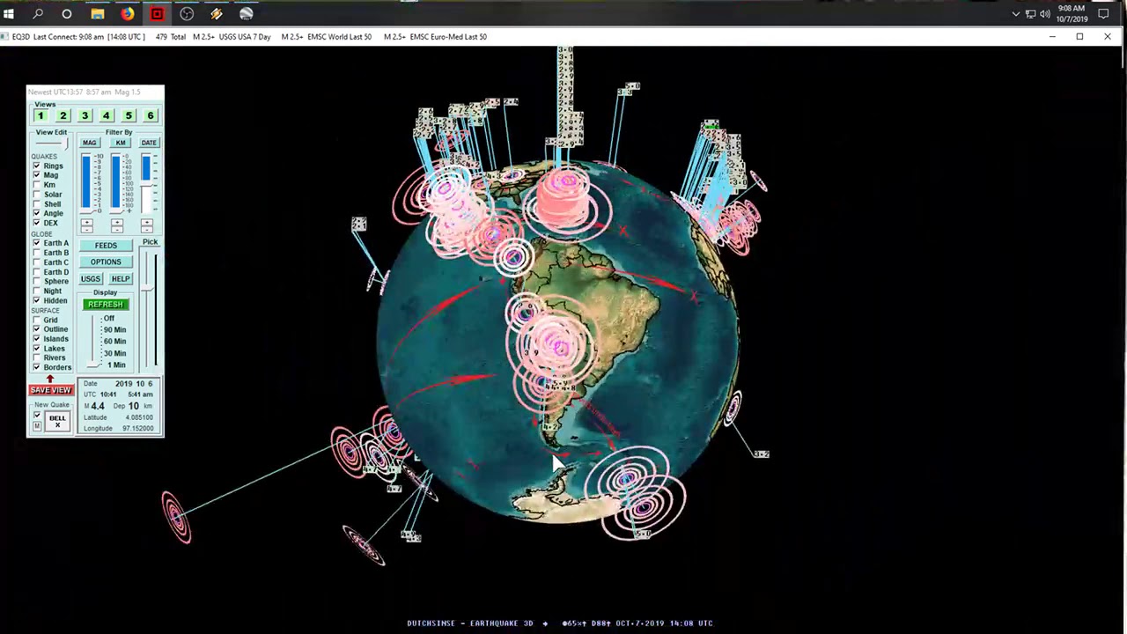Open Windows search from taskbar

click(38, 13)
